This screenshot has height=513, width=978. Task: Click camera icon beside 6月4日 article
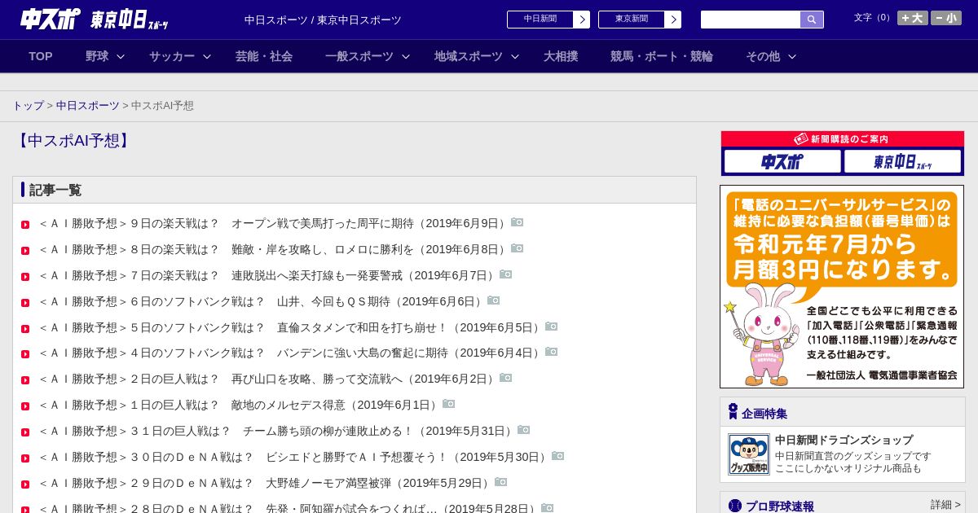(552, 352)
